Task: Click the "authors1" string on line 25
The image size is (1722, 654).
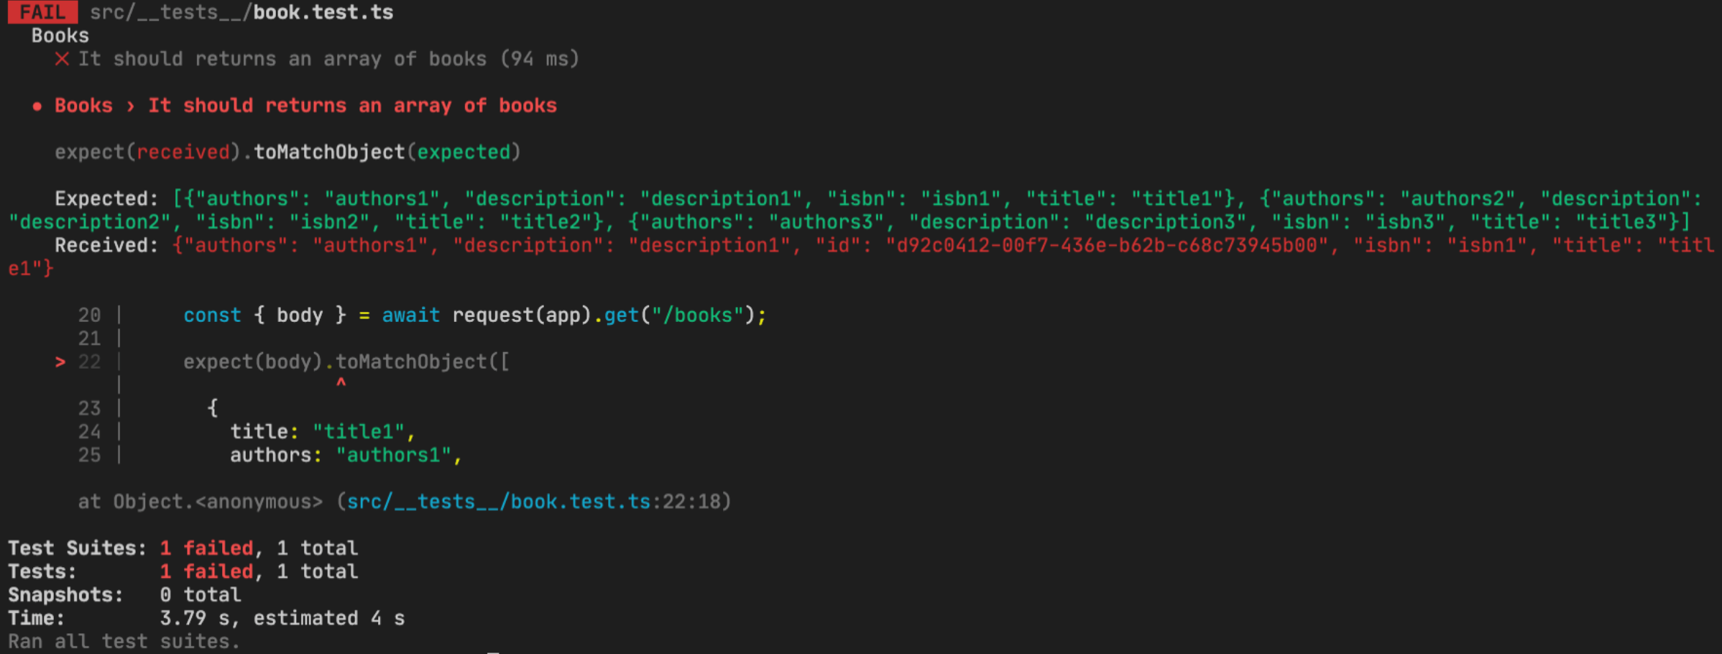Action: coord(394,455)
